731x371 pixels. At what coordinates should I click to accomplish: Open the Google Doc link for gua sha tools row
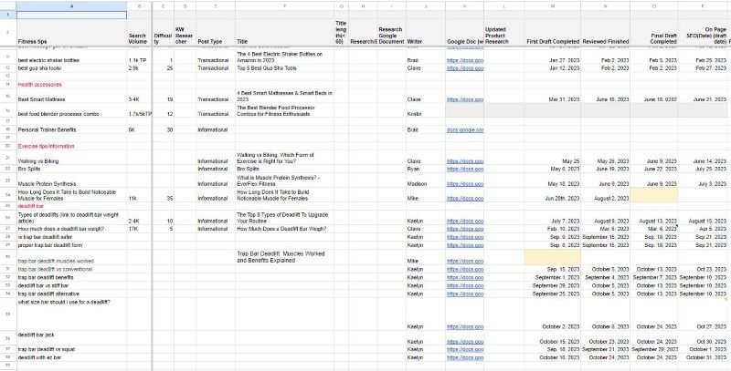point(465,67)
